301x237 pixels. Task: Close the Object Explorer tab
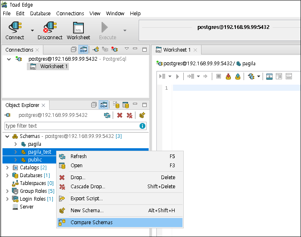pyautogui.click(x=43, y=105)
